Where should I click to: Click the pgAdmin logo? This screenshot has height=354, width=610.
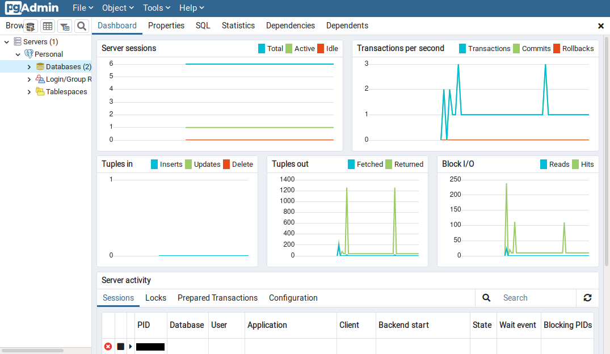point(32,8)
